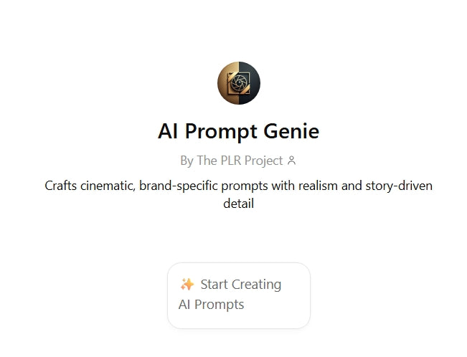Click the person icon after PLR Project
The image size is (467, 357).
click(291, 161)
